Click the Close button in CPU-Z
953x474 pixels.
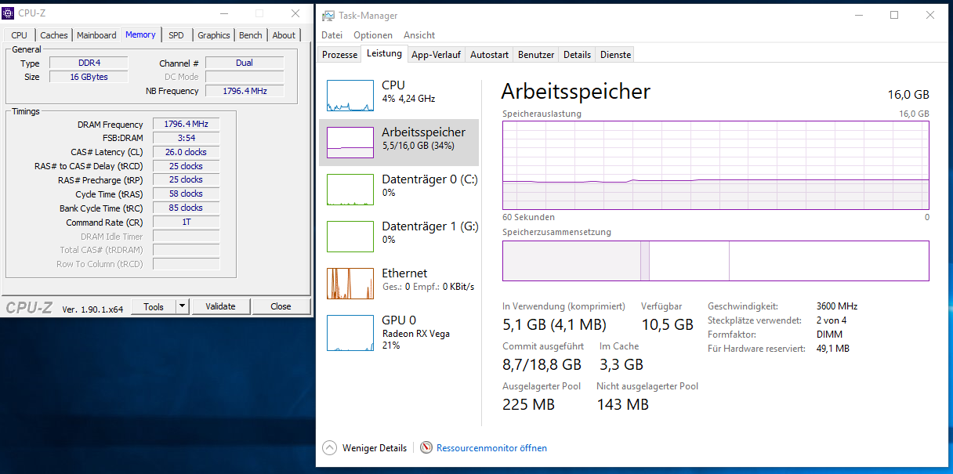281,306
